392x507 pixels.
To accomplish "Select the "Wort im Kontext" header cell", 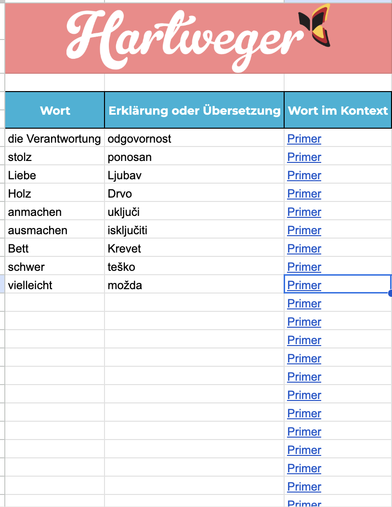I will (338, 110).
